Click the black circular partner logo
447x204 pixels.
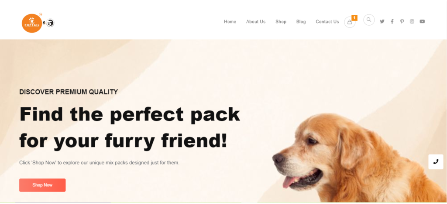point(51,23)
